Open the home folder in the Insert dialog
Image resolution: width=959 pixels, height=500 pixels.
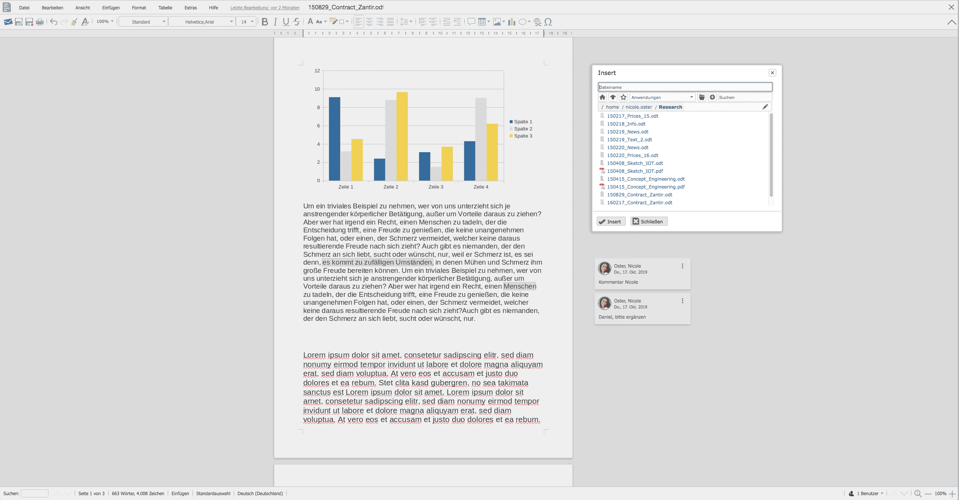(602, 97)
